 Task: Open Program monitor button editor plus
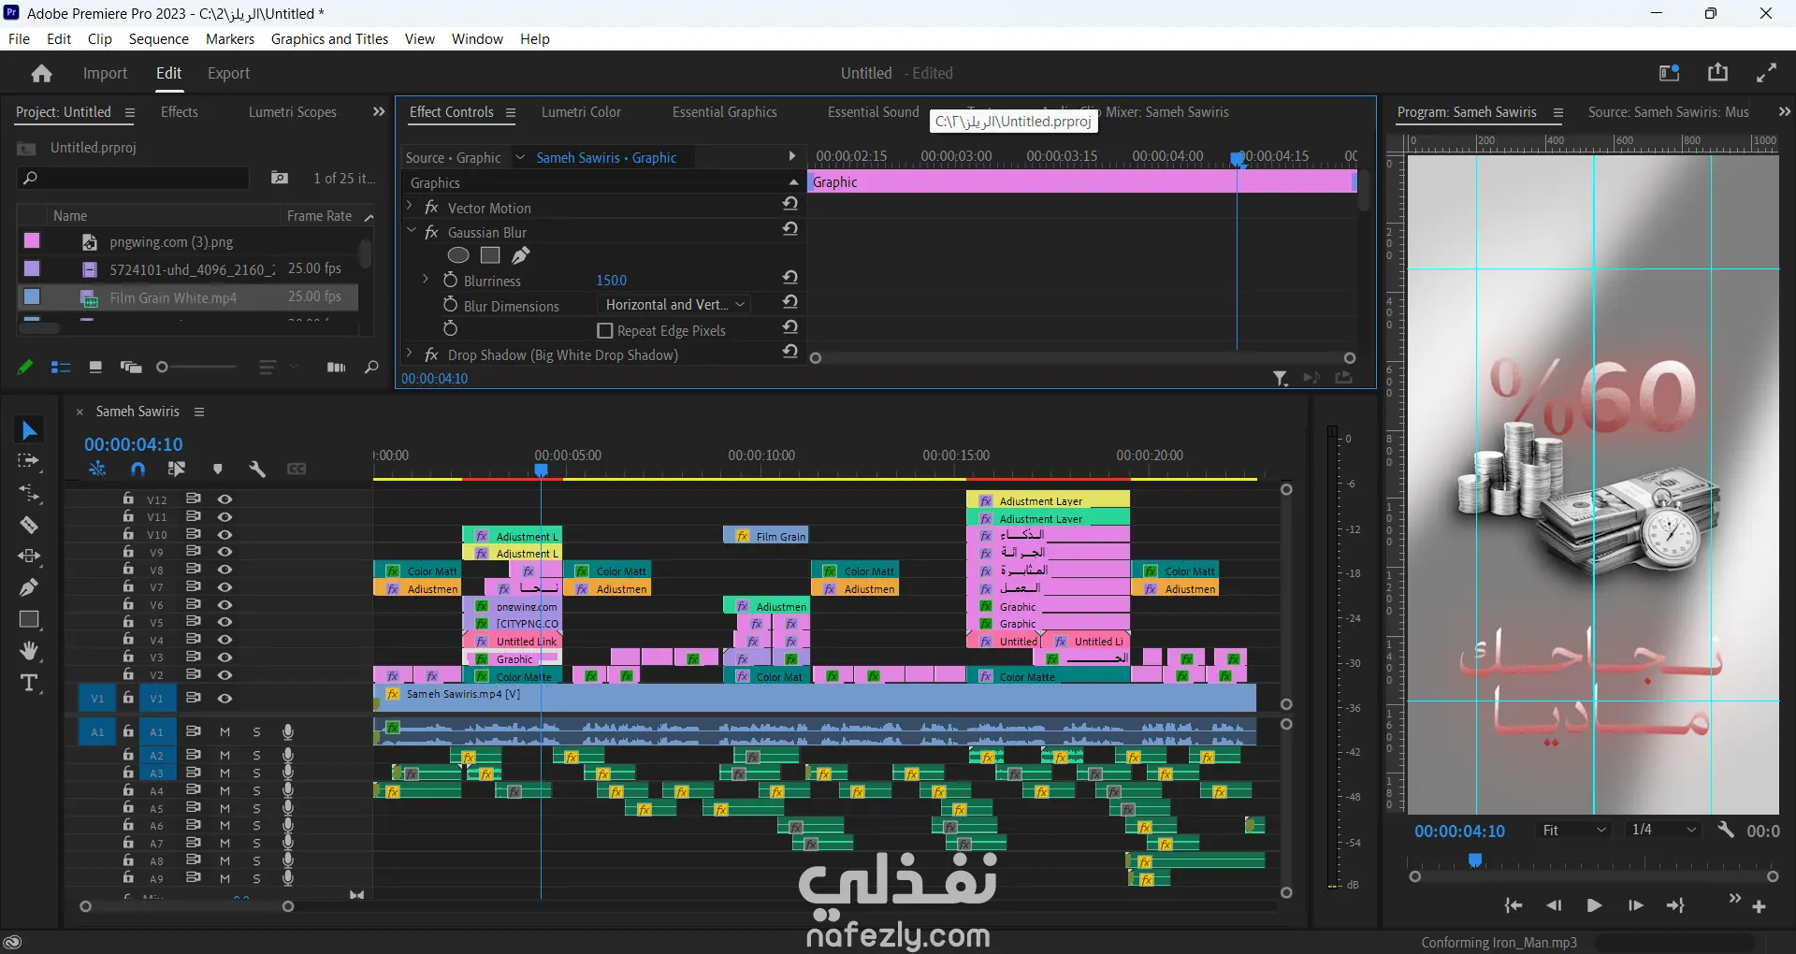1759,906
